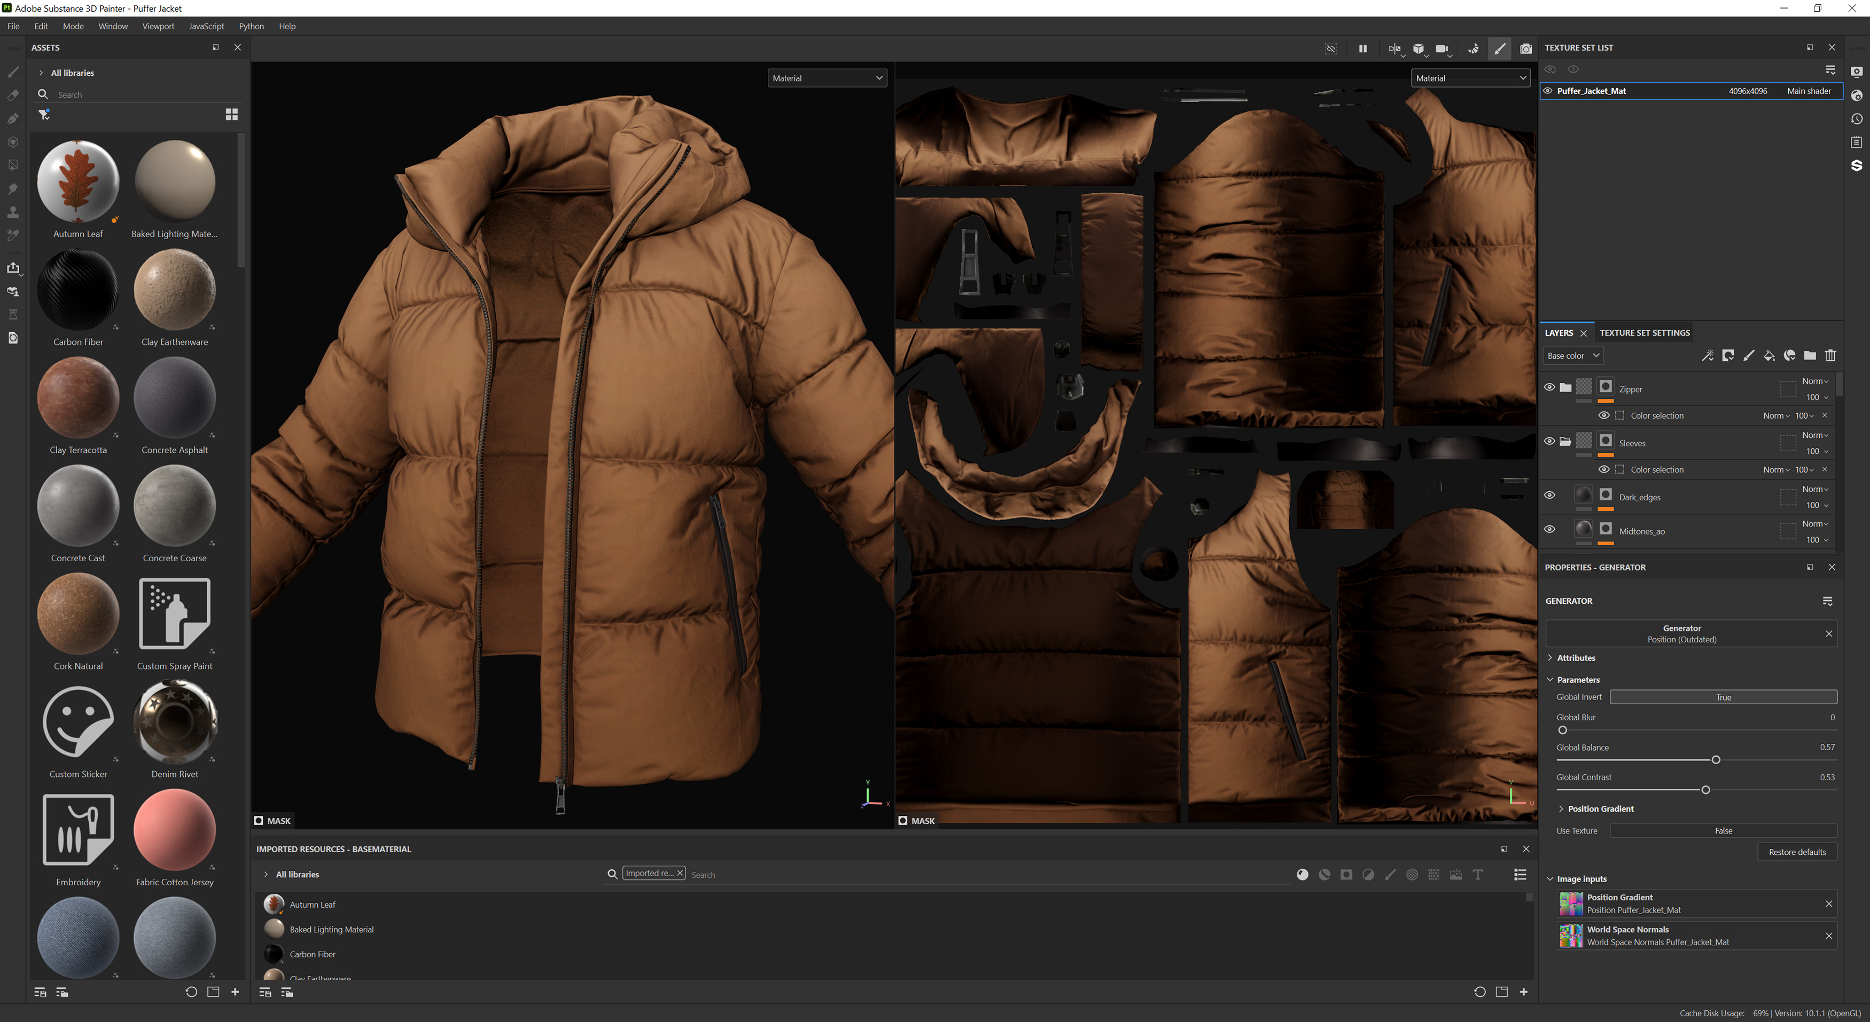Click the Restore defaults button
Image resolution: width=1870 pixels, height=1022 pixels.
pos(1797,852)
